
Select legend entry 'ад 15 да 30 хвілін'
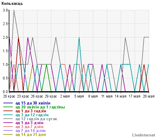pos(33,103)
